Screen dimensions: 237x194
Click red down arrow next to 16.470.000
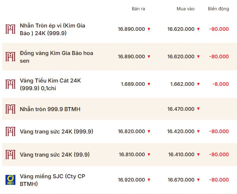pos(199,109)
